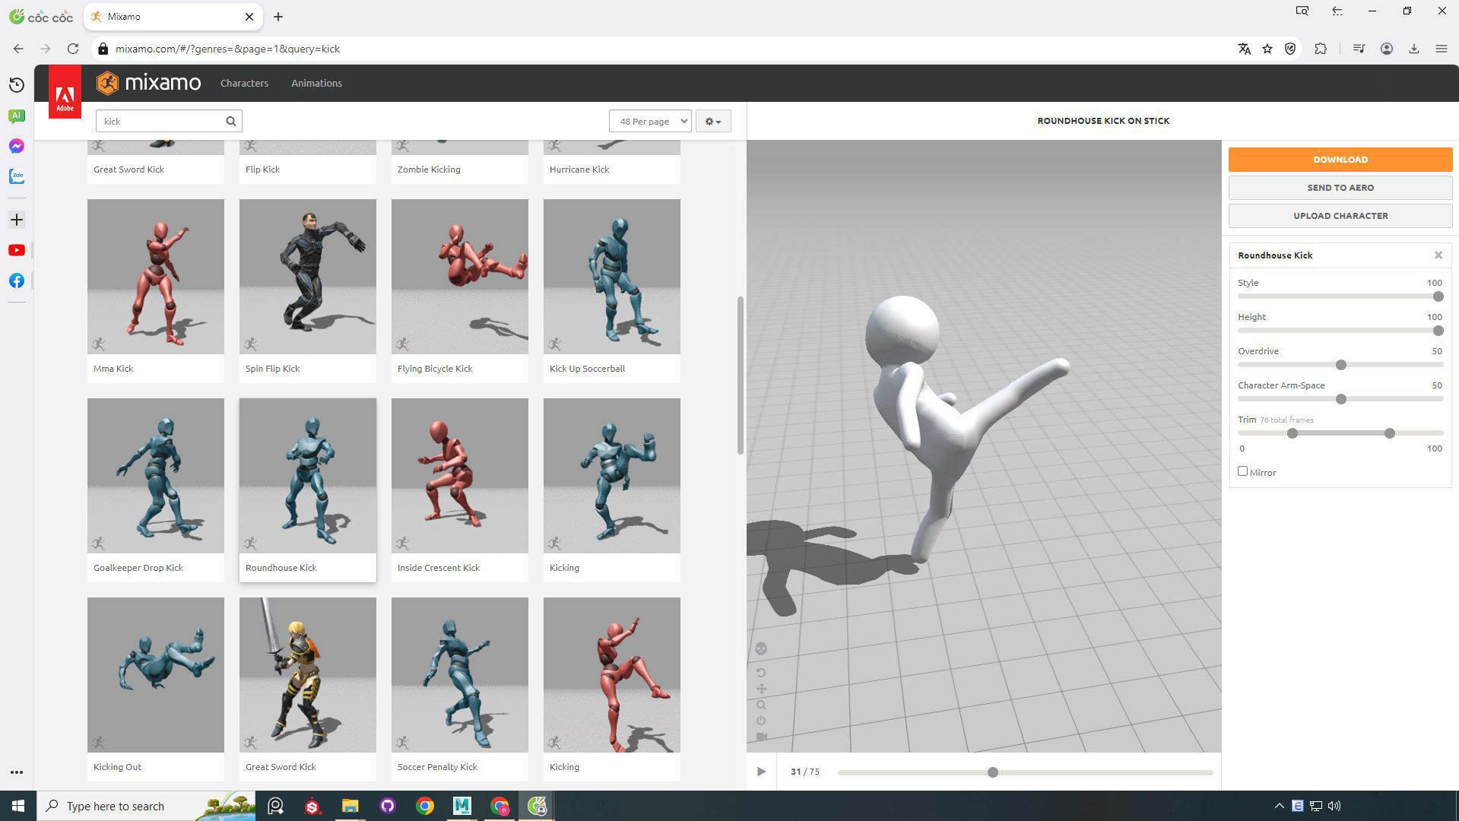The width and height of the screenshot is (1459, 821).
Task: Click the translate page icon in address bar
Action: (1245, 49)
